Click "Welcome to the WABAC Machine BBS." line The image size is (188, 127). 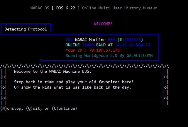tap(52, 71)
